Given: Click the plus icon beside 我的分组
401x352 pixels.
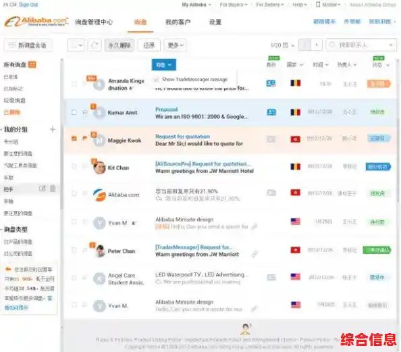Looking at the screenshot, I should coord(53,129).
